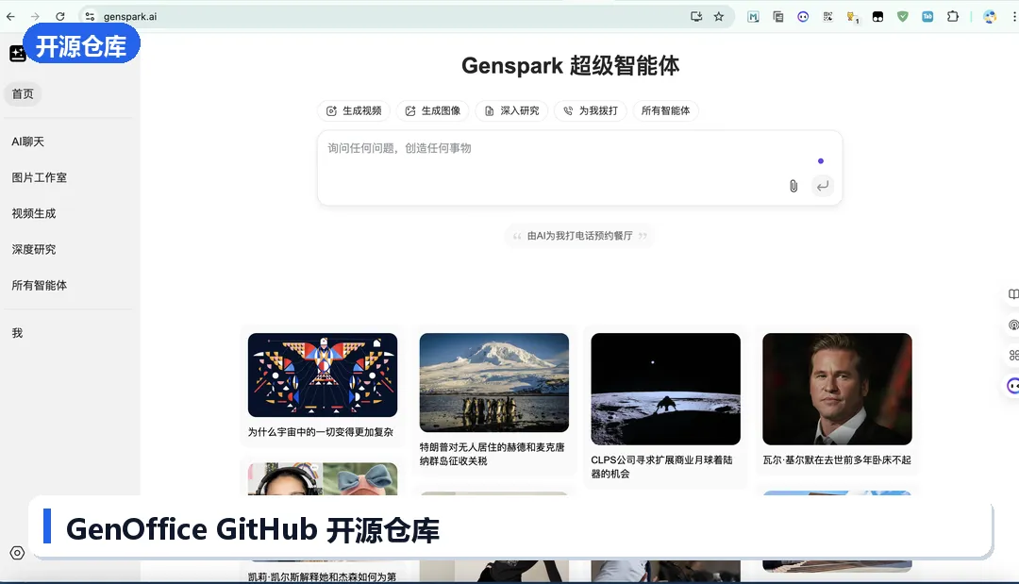This screenshot has height=584, width=1019.
Task: Go back with the browser back arrow
Action: tap(10, 16)
